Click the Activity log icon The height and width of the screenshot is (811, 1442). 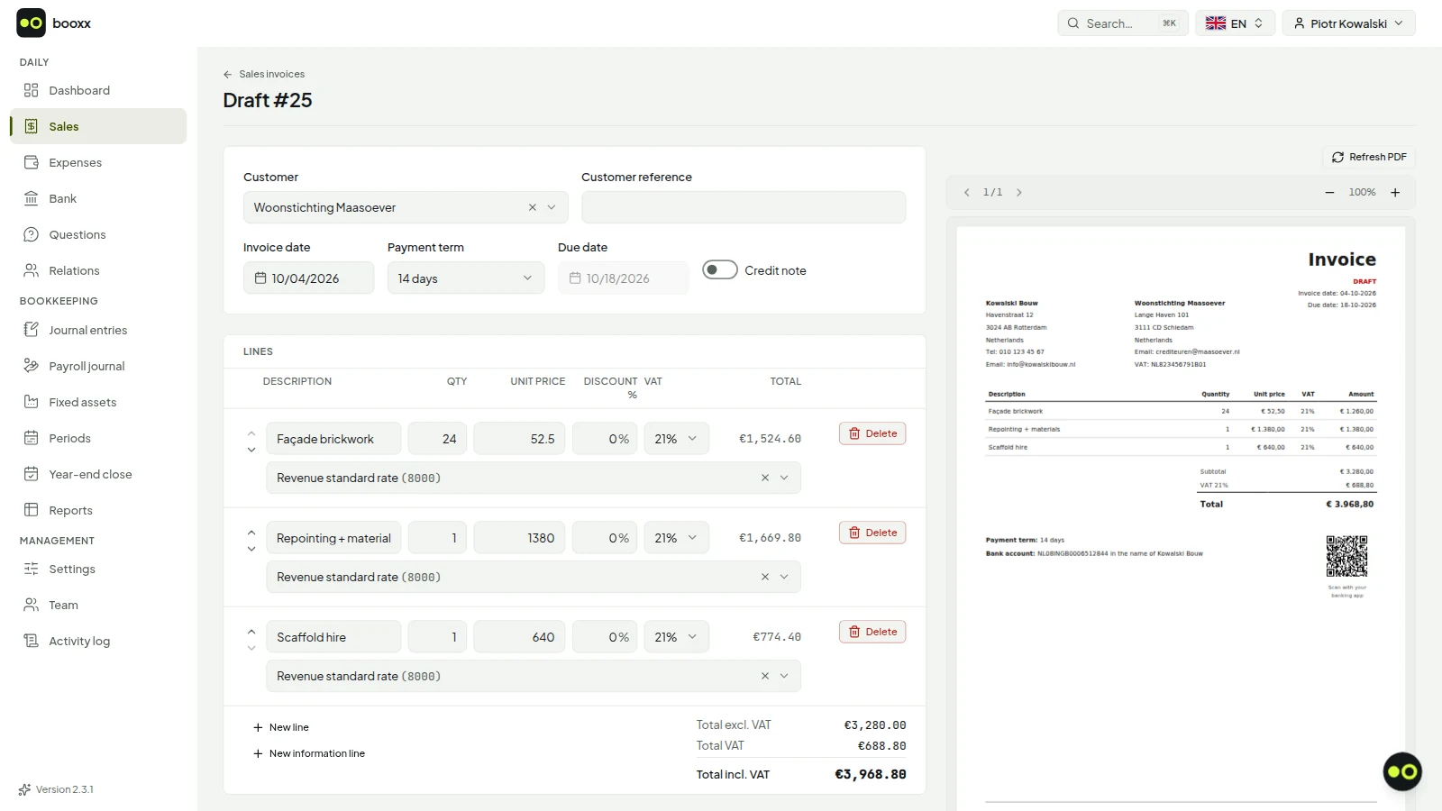(x=32, y=641)
